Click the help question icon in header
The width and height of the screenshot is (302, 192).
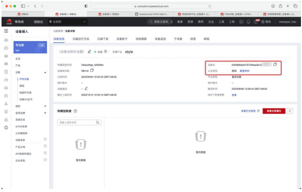pyautogui.click(x=255, y=22)
